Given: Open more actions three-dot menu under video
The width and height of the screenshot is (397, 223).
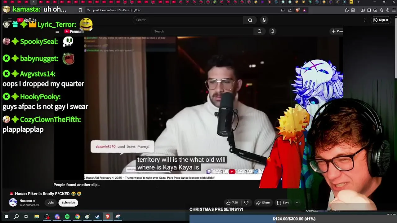Looking at the screenshot, I should tap(298, 203).
